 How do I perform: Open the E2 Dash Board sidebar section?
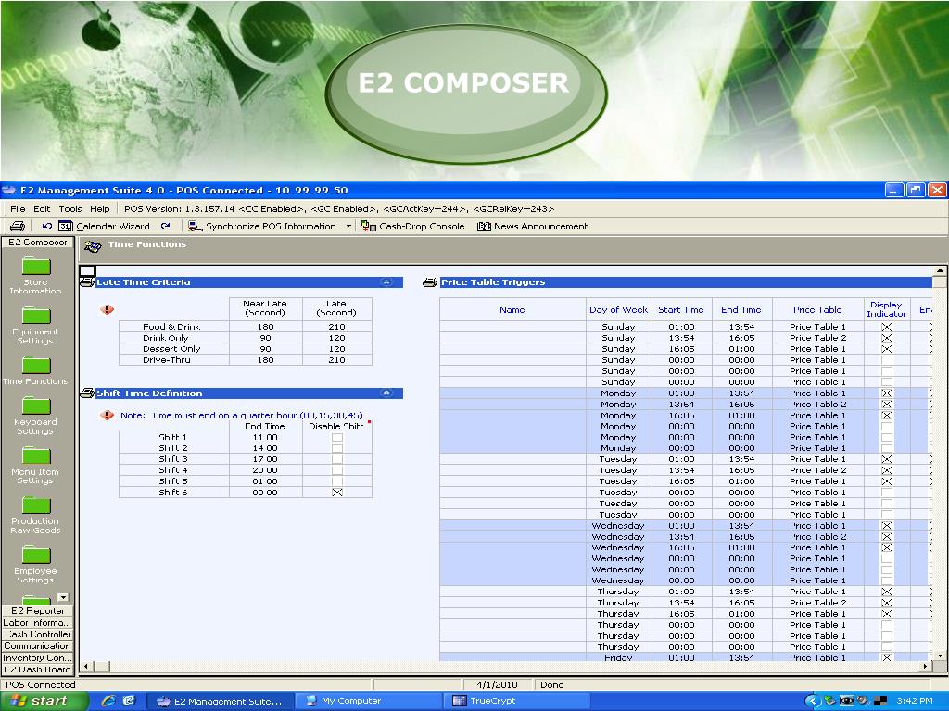[x=37, y=670]
